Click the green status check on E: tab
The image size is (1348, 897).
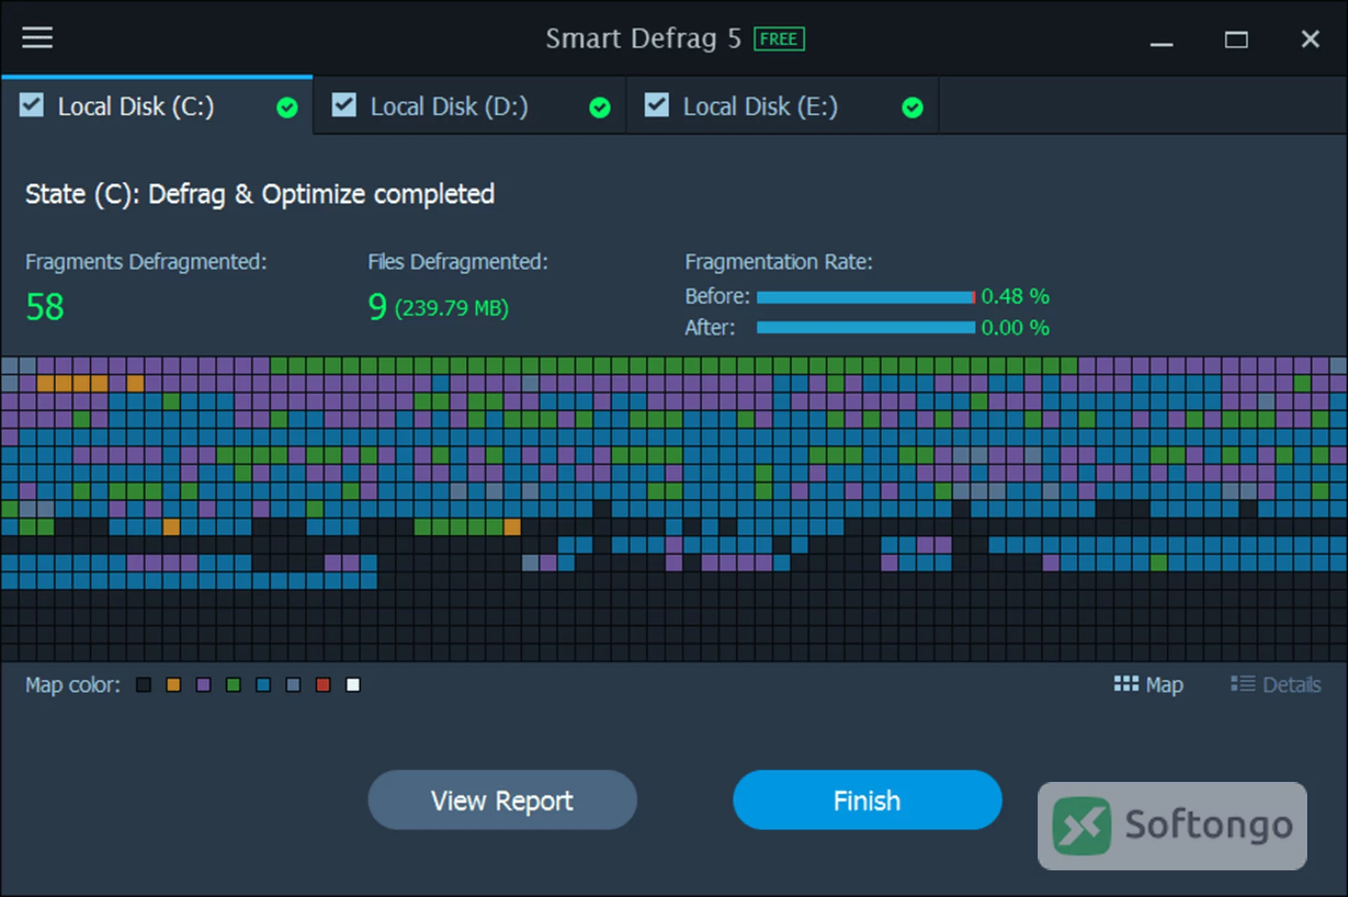(x=912, y=107)
